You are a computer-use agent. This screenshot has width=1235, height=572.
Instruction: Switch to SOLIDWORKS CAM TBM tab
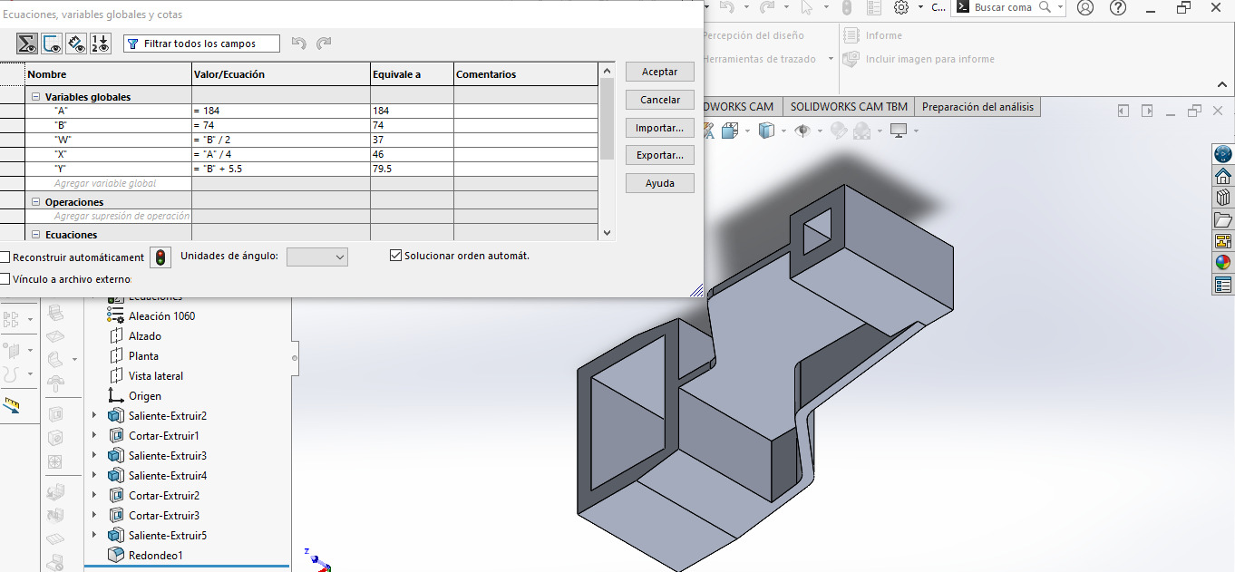848,107
